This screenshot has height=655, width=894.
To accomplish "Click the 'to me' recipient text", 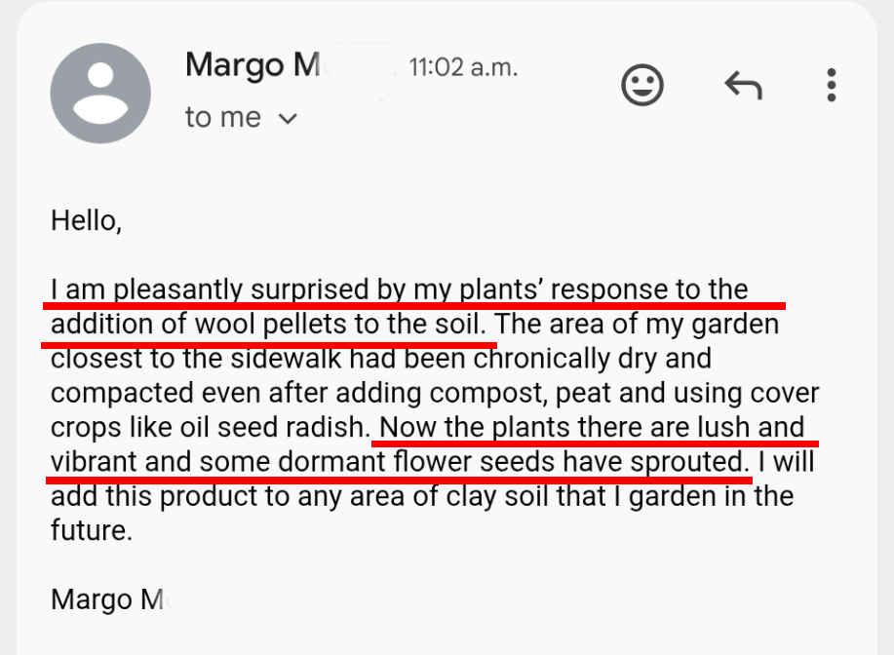I will point(223,117).
